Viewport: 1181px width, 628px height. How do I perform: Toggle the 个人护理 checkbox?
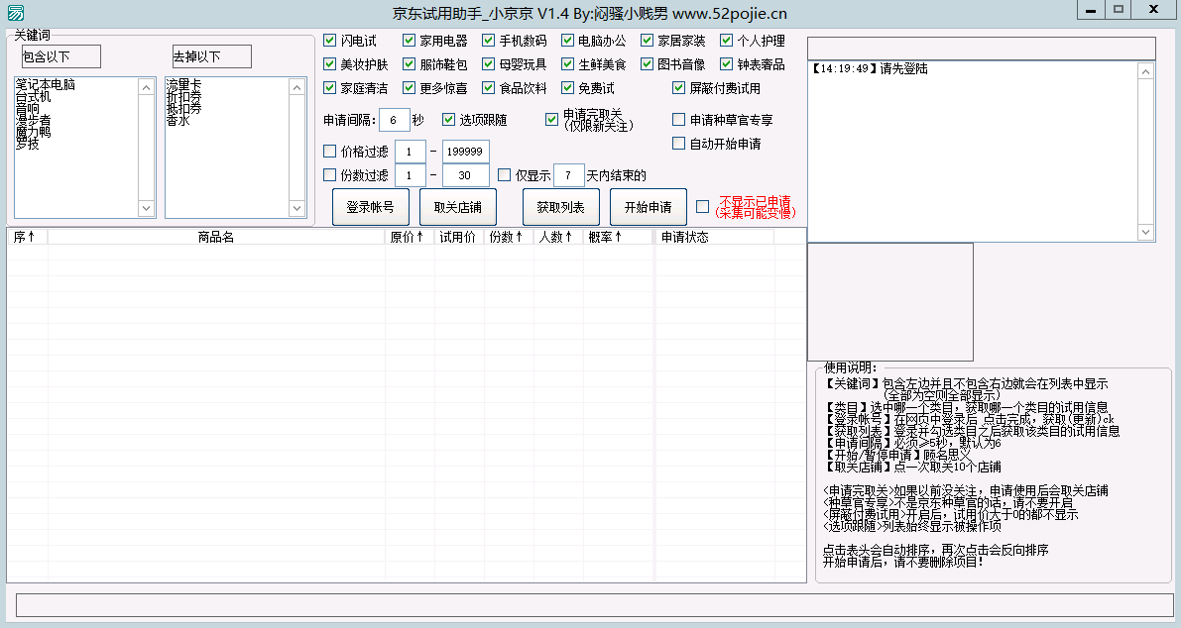(x=726, y=40)
